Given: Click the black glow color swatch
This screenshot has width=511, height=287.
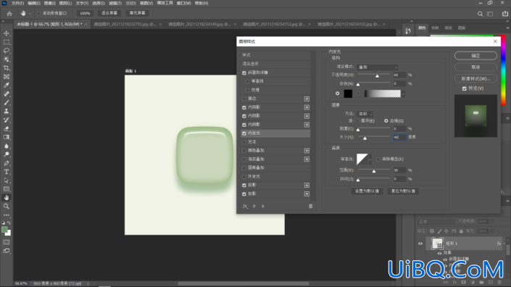Looking at the screenshot, I should pyautogui.click(x=348, y=93).
